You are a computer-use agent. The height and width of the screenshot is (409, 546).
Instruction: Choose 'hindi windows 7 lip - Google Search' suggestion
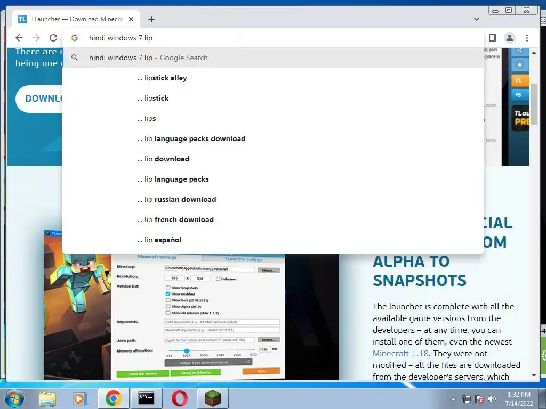273,58
